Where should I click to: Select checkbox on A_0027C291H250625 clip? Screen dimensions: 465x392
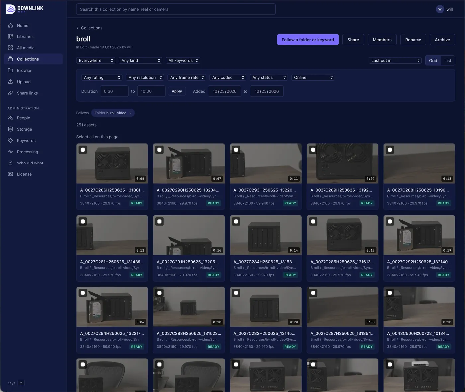coord(159,221)
